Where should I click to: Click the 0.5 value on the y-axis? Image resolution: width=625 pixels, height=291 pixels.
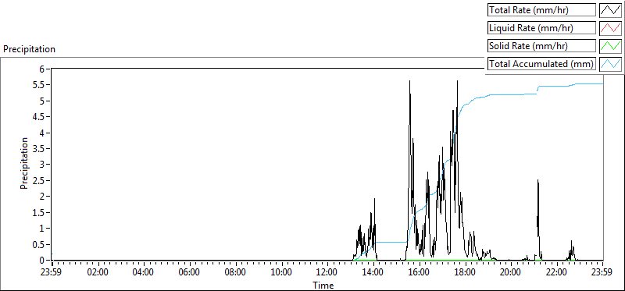(x=38, y=244)
